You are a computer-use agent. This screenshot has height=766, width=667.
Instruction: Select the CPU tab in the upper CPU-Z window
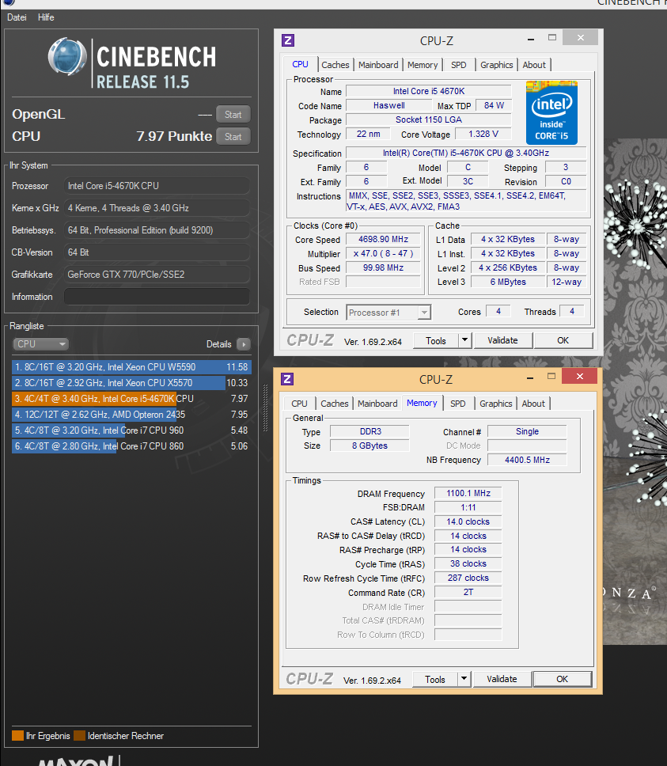[x=300, y=64]
